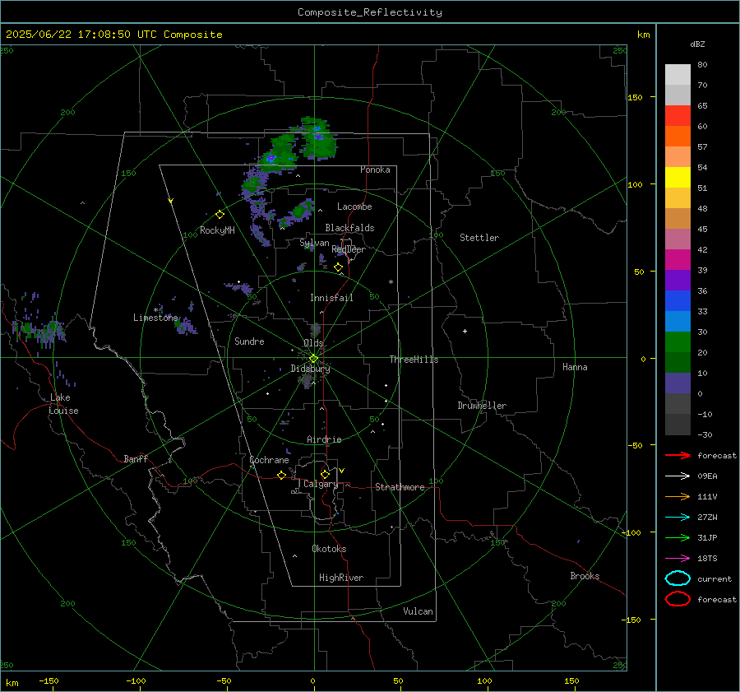Image resolution: width=740 pixels, height=692 pixels.
Task: Click the white 09EA arrow icon
Action: click(x=678, y=476)
